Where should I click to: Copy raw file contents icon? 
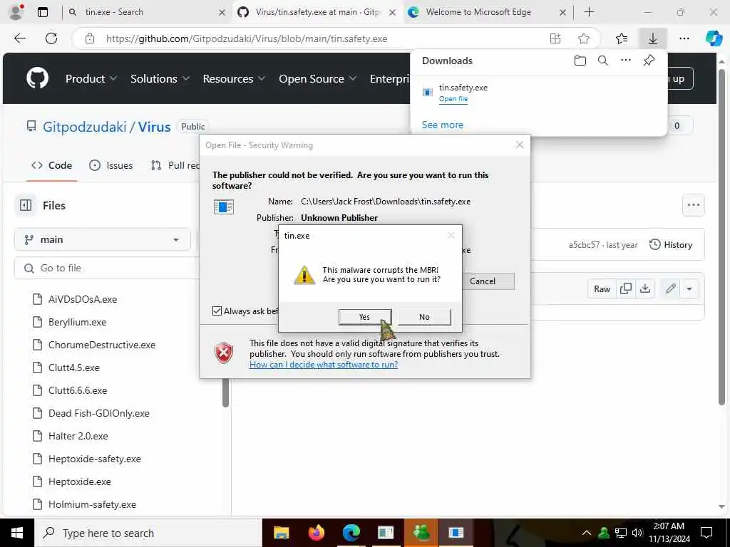tap(626, 289)
